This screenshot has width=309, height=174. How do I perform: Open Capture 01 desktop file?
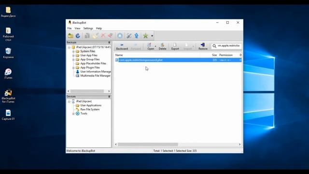coord(8,115)
